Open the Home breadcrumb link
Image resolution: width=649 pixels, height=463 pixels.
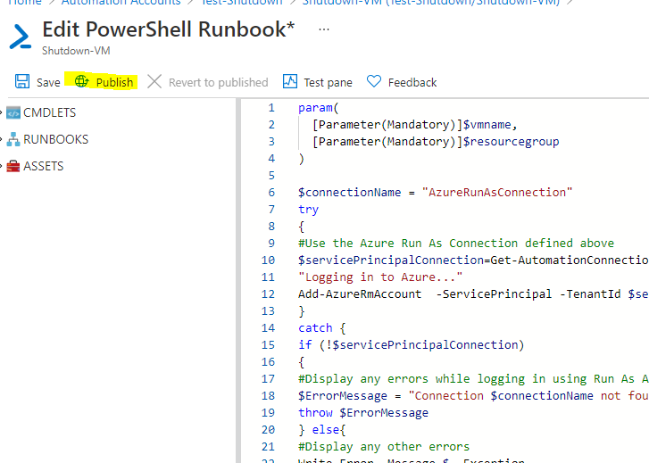point(25,2)
